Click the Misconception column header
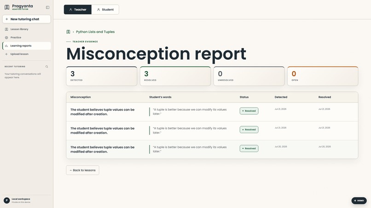The image size is (371, 208). (x=81, y=97)
